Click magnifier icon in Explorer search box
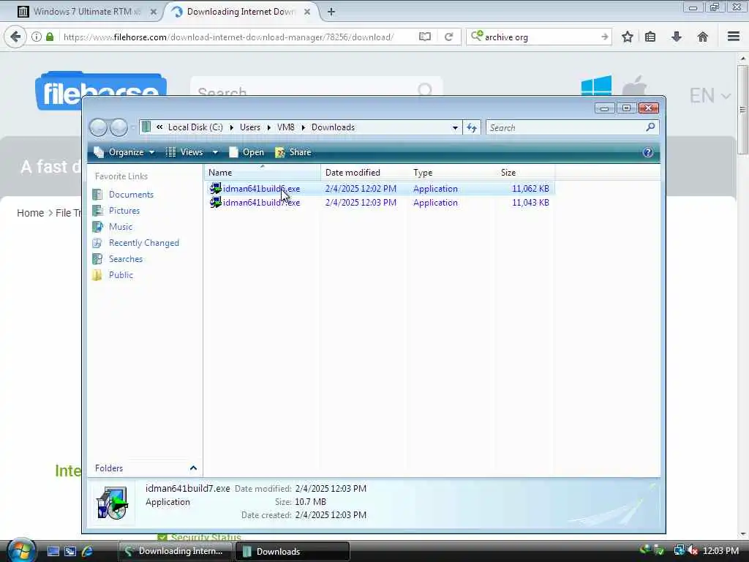The height and width of the screenshot is (562, 749). (650, 127)
